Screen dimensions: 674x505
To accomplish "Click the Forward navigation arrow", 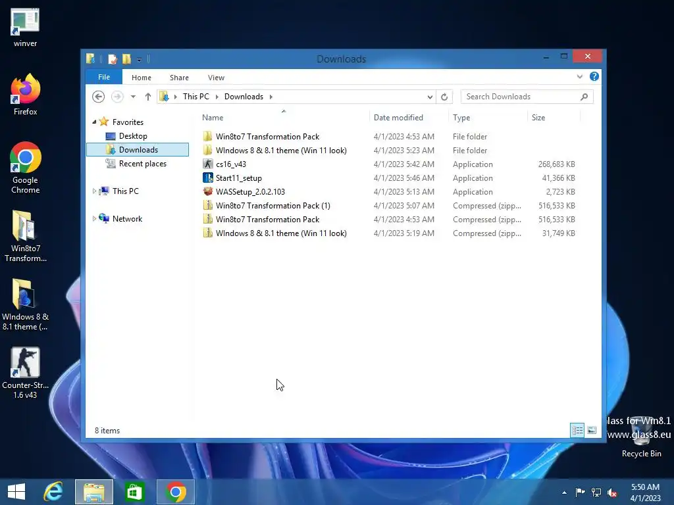I will tap(117, 97).
